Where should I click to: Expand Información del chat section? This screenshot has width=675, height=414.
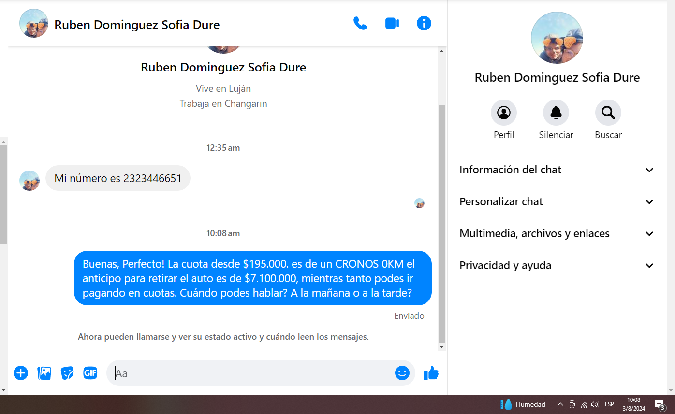556,170
